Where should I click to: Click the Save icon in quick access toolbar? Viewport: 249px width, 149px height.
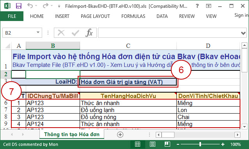point(19,6)
